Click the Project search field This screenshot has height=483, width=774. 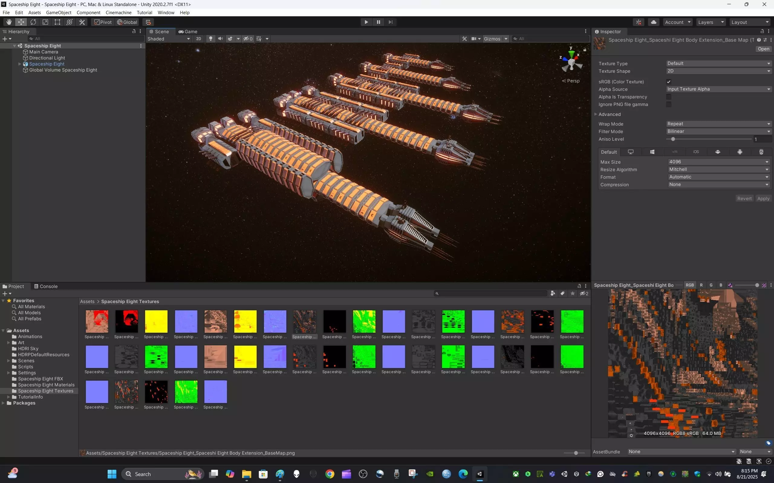[491, 293]
